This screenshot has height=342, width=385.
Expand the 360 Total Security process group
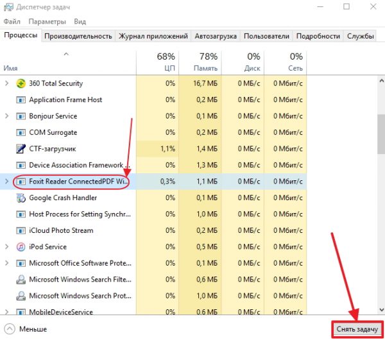click(x=7, y=83)
